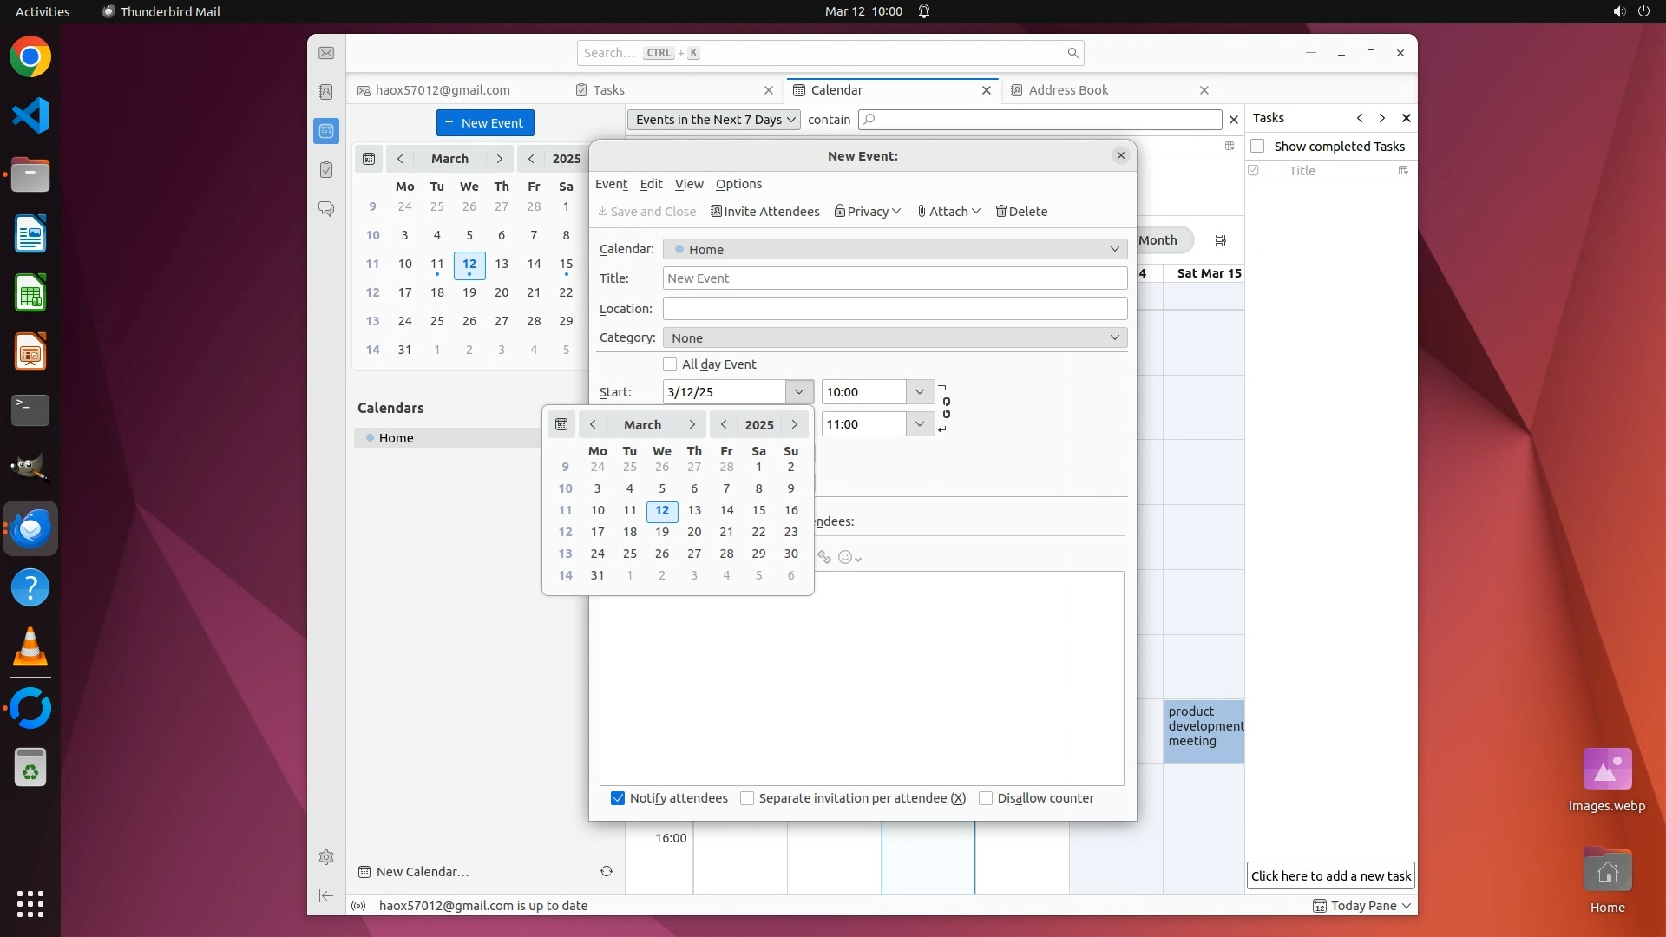Expand the Privacy dropdown in toolbar
The image size is (1666, 937).
[868, 212]
